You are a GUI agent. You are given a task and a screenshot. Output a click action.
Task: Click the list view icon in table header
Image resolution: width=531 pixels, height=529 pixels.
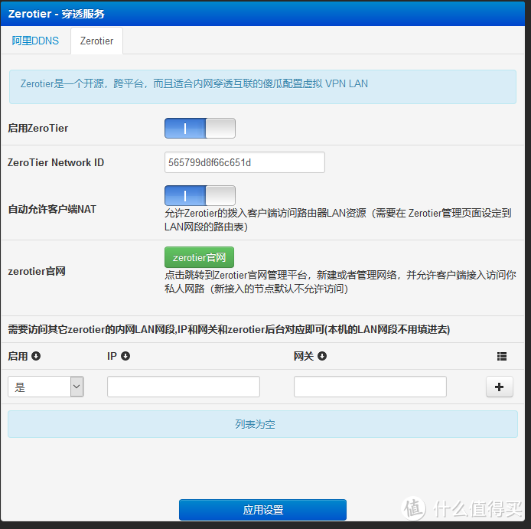click(x=501, y=356)
